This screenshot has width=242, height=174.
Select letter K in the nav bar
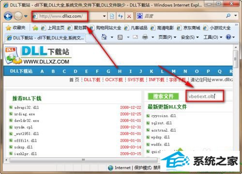point(151,71)
